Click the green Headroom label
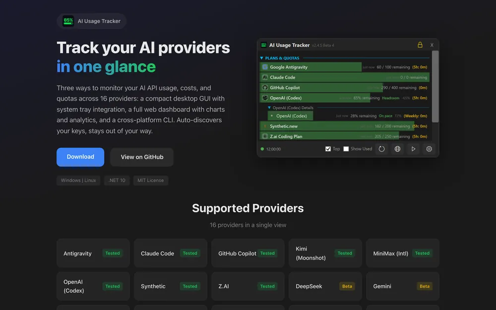 [x=391, y=98]
